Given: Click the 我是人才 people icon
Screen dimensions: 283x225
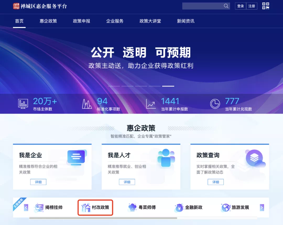Looking at the screenshot, I should coord(166,158).
